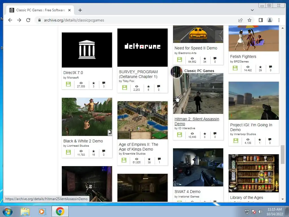Click the address bar URL

(x=74, y=20)
